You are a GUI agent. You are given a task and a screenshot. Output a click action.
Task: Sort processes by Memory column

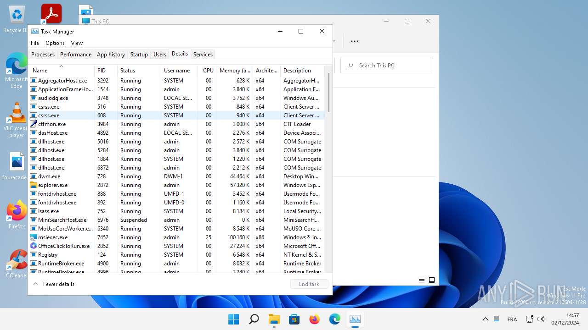(x=235, y=71)
